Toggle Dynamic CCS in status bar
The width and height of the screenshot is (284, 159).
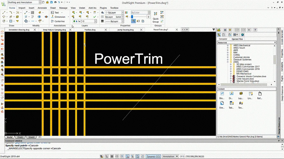point(153,156)
